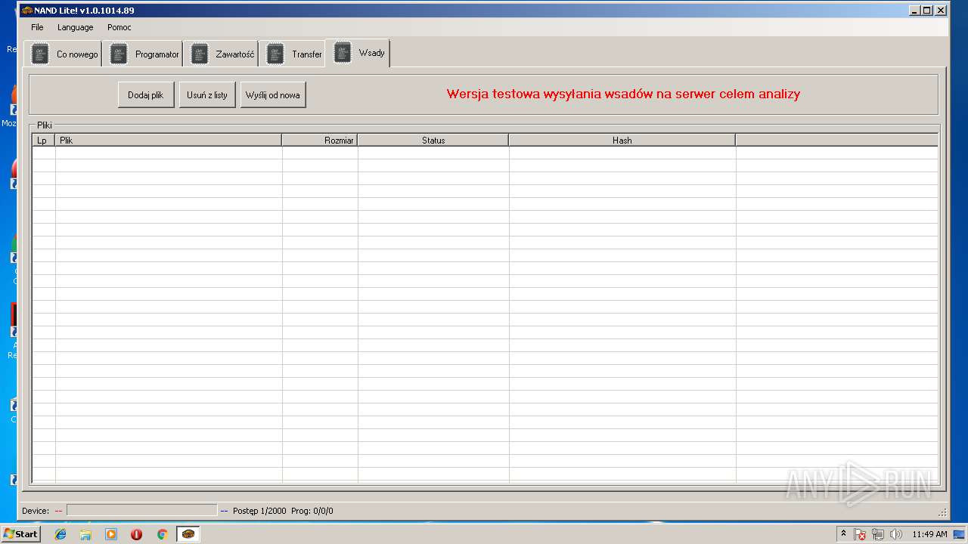The height and width of the screenshot is (544, 968).
Task: Click the Prog: 0/0/0 status text
Action: pyautogui.click(x=312, y=511)
